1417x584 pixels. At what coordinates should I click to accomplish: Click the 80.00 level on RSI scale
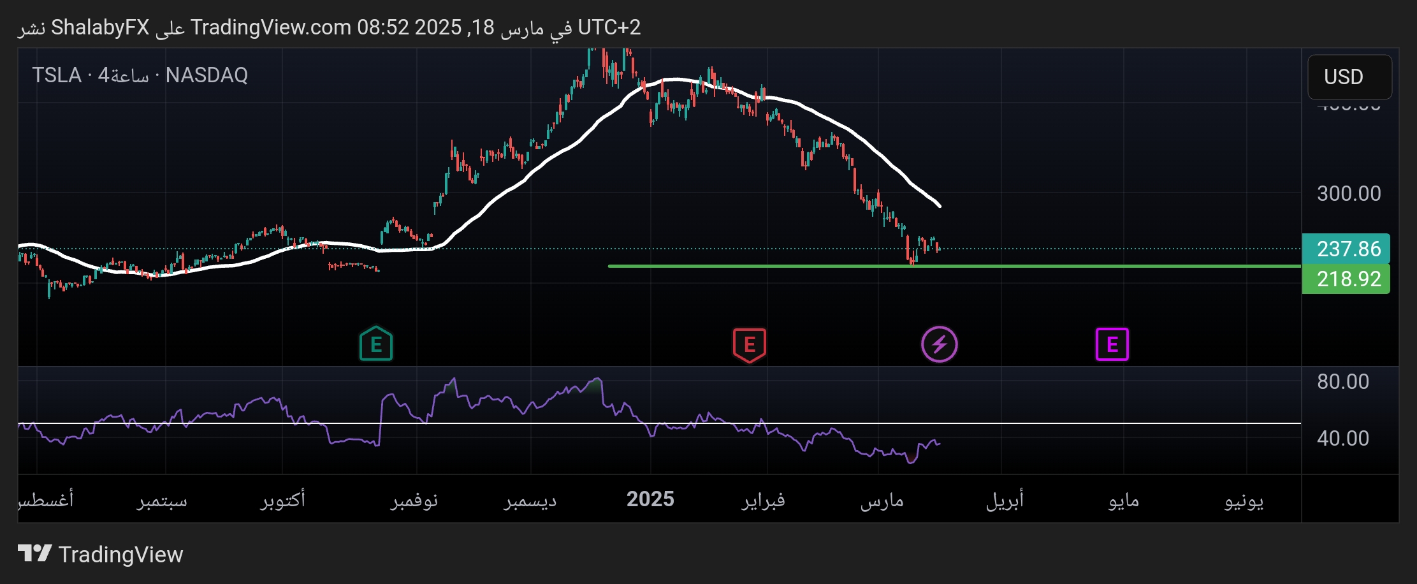1342,381
